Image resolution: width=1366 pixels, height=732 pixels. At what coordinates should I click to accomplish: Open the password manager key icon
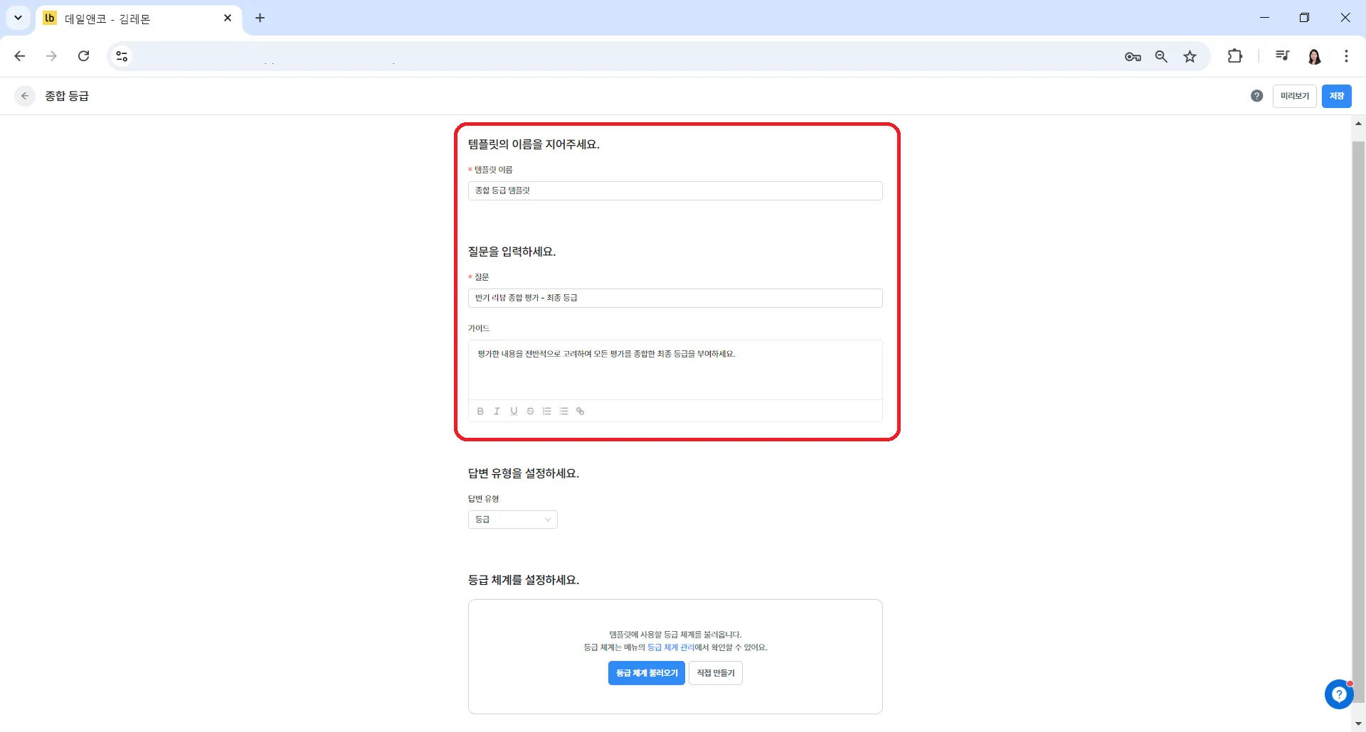coord(1133,56)
